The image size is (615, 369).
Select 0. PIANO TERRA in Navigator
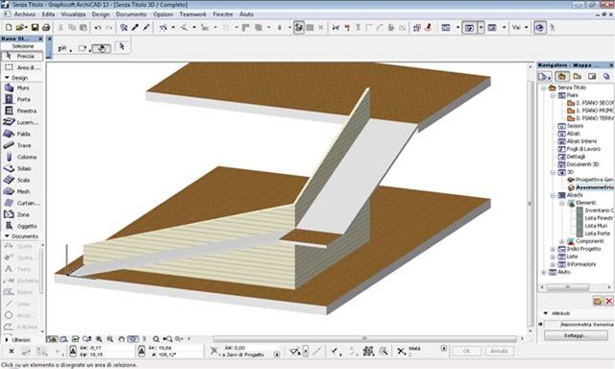click(x=590, y=118)
